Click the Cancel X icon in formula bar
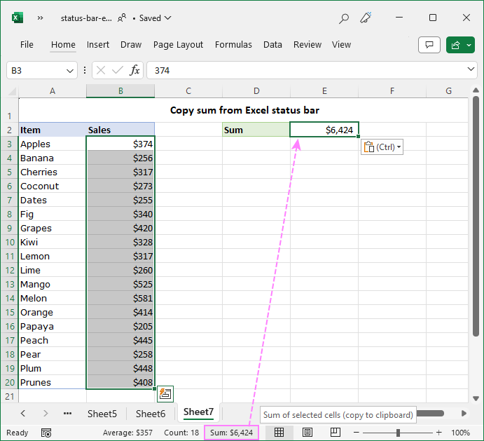This screenshot has width=484, height=441. (101, 70)
